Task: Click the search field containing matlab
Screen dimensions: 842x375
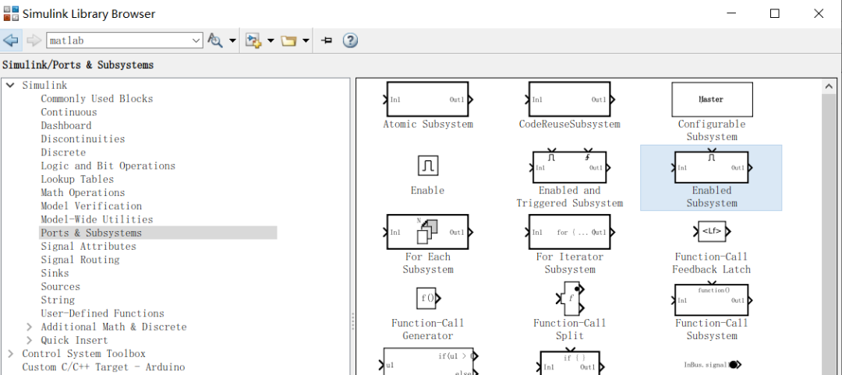Action: coord(119,40)
